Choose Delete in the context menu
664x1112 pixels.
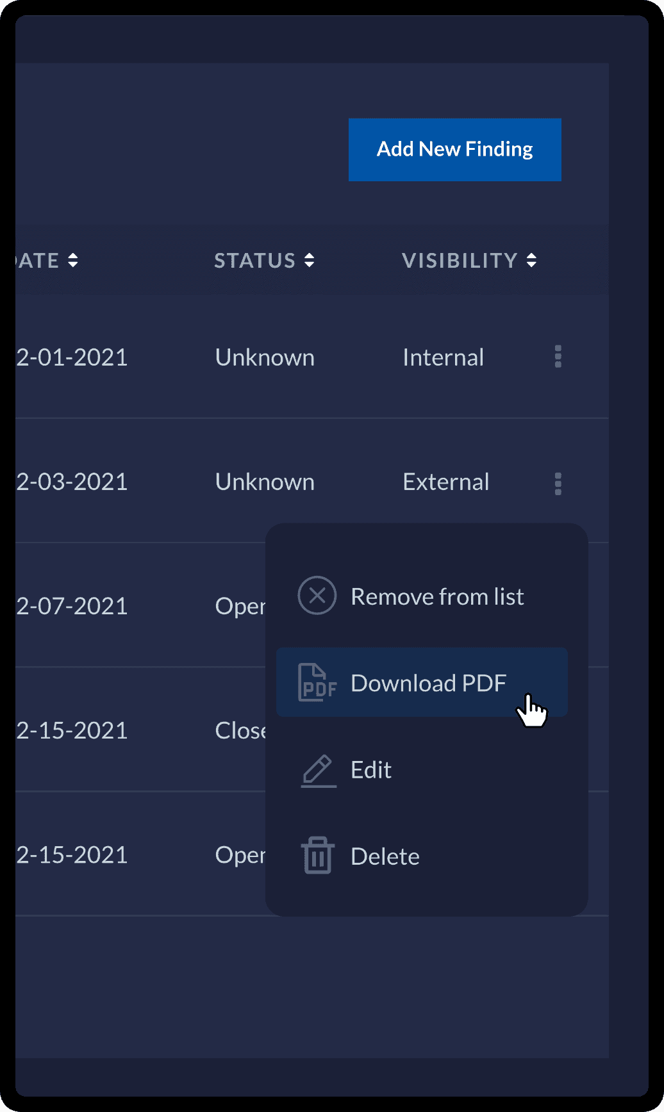(385, 856)
